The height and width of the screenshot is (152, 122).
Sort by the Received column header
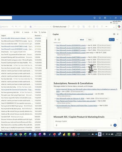(x=38, y=36)
